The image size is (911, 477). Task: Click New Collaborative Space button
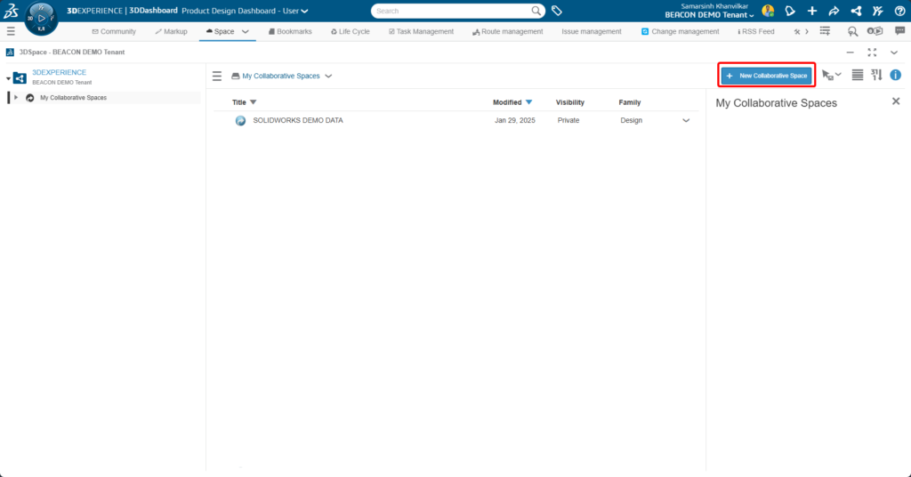coord(767,76)
